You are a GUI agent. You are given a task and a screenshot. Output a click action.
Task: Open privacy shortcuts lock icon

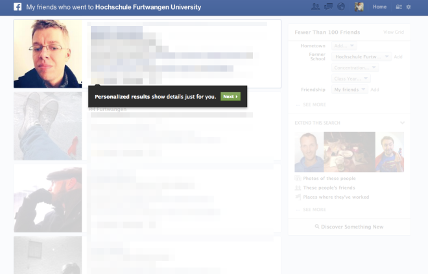399,7
